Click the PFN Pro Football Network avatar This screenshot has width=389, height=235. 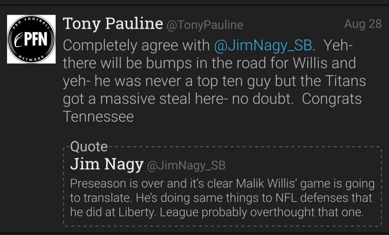point(32,39)
